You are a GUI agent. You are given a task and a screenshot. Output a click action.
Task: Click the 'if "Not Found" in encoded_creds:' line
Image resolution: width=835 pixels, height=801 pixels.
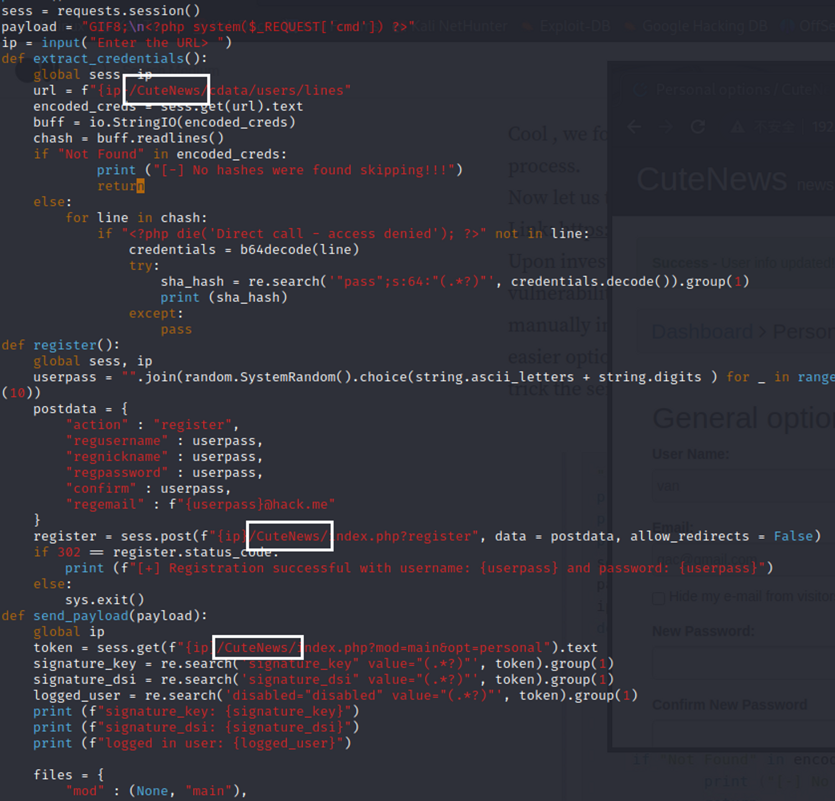160,154
